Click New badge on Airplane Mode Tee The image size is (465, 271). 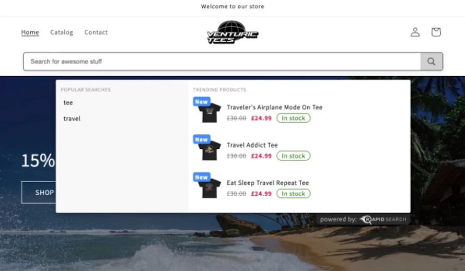(202, 102)
